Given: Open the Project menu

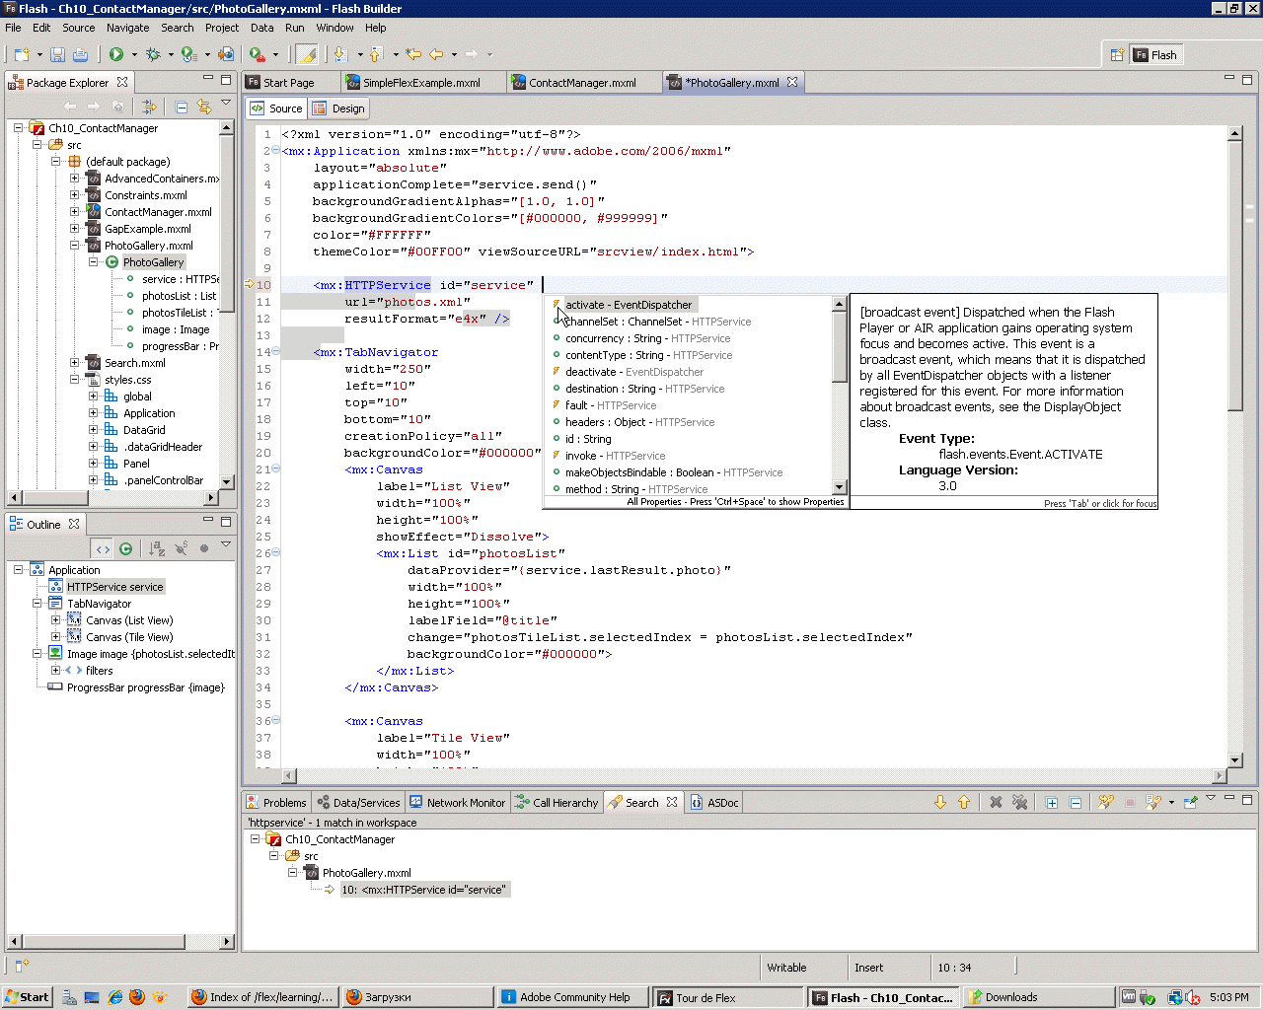Looking at the screenshot, I should pyautogui.click(x=222, y=28).
